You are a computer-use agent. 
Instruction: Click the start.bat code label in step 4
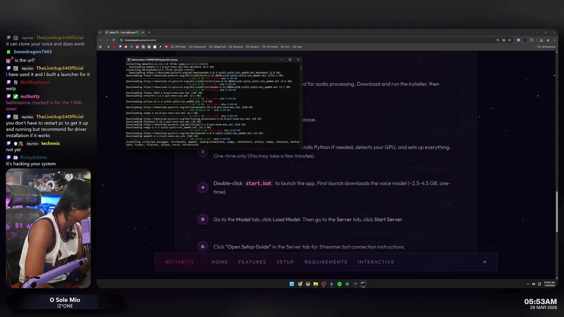coord(259,183)
